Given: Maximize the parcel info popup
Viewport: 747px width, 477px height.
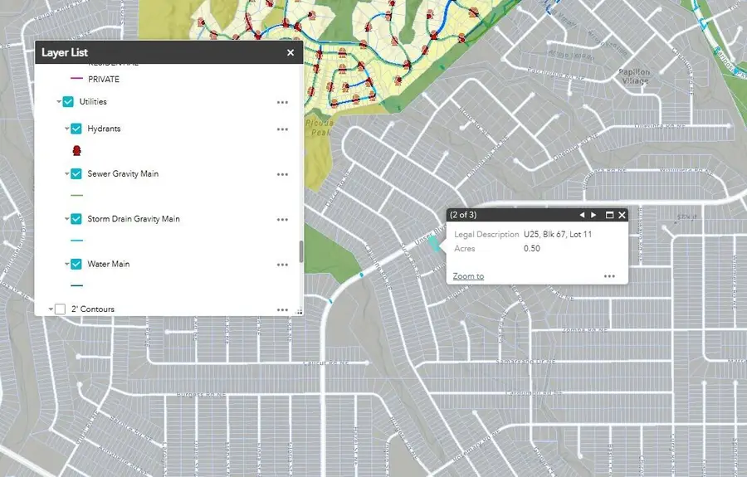Looking at the screenshot, I should 609,215.
